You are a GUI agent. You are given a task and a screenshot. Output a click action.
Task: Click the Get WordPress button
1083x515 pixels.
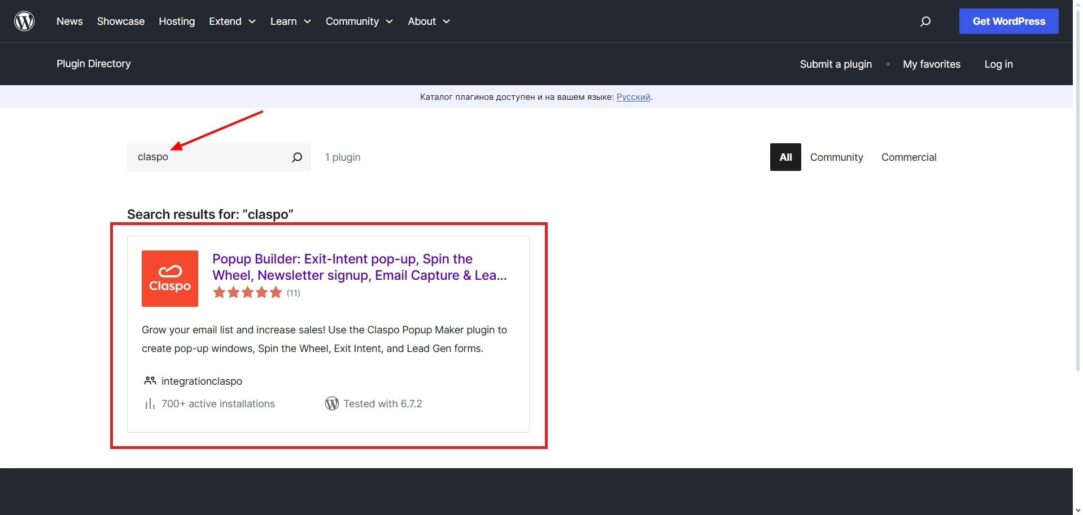(x=1008, y=21)
